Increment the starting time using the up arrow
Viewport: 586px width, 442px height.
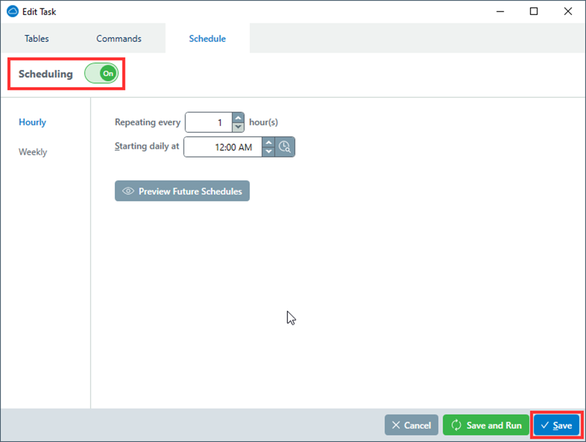pyautogui.click(x=268, y=142)
